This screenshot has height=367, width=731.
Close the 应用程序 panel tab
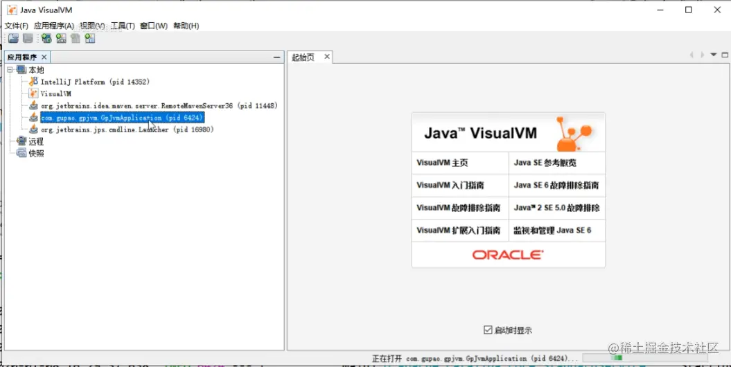coord(44,57)
